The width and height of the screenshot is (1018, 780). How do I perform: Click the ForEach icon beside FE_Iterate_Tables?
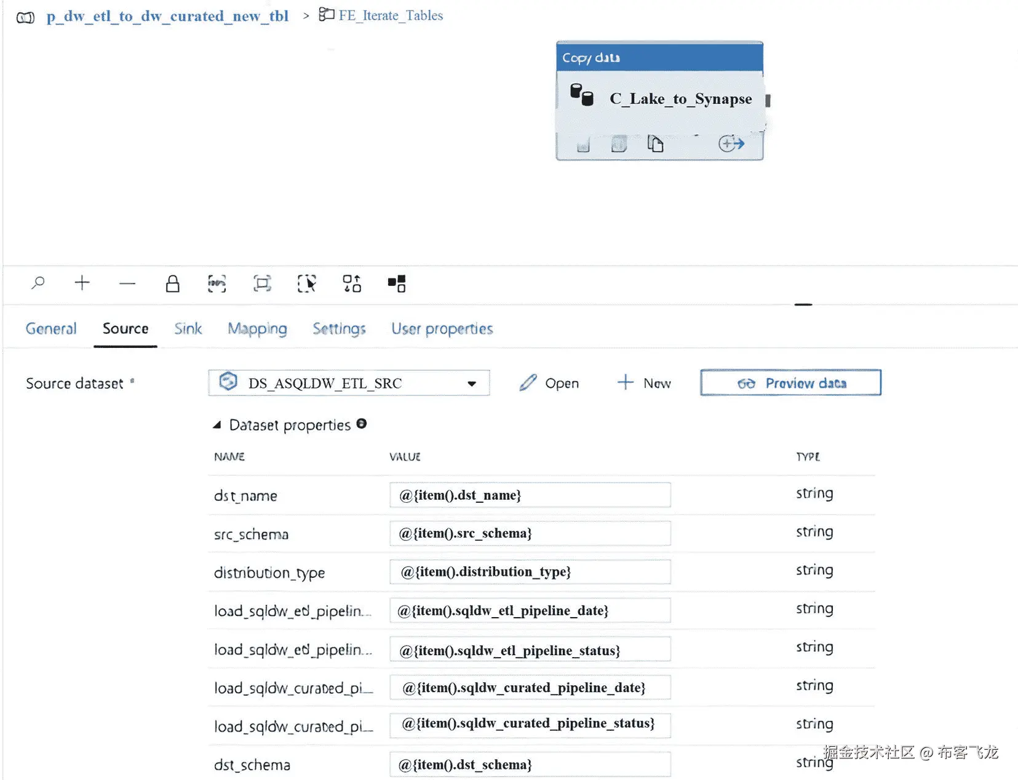click(326, 14)
